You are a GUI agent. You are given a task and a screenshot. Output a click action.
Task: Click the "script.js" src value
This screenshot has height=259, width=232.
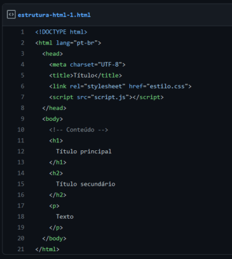pos(111,97)
